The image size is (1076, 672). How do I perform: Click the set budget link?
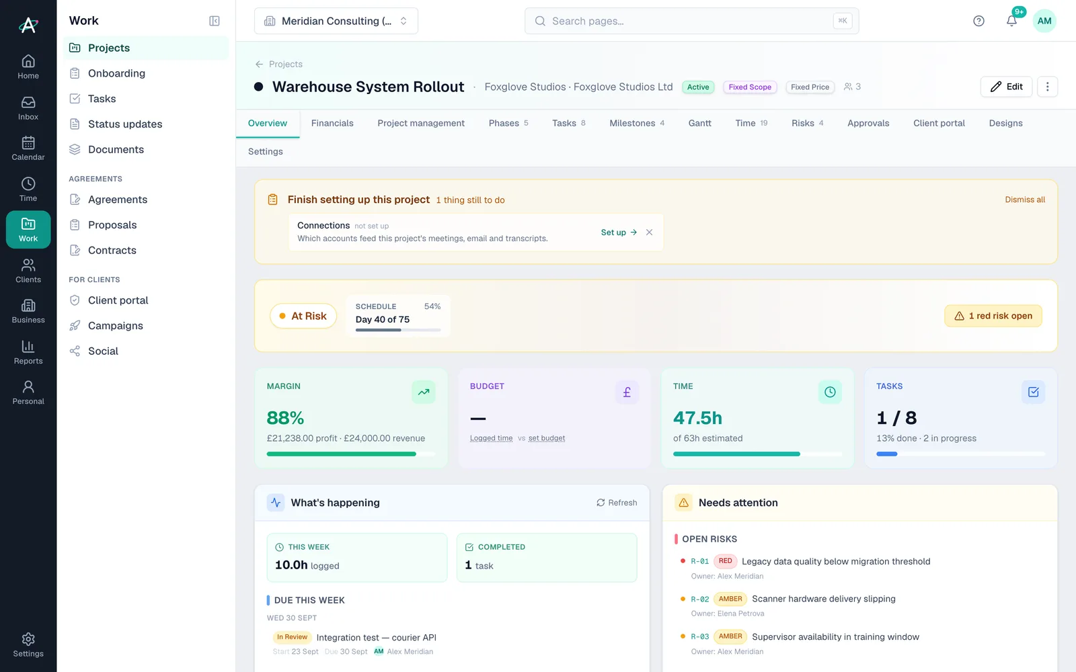point(547,438)
